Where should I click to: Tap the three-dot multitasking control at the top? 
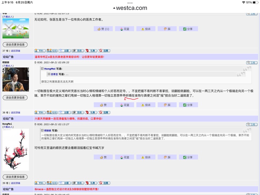(130, 3)
